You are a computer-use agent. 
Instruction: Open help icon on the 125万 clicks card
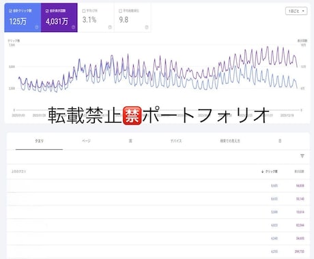(37, 27)
